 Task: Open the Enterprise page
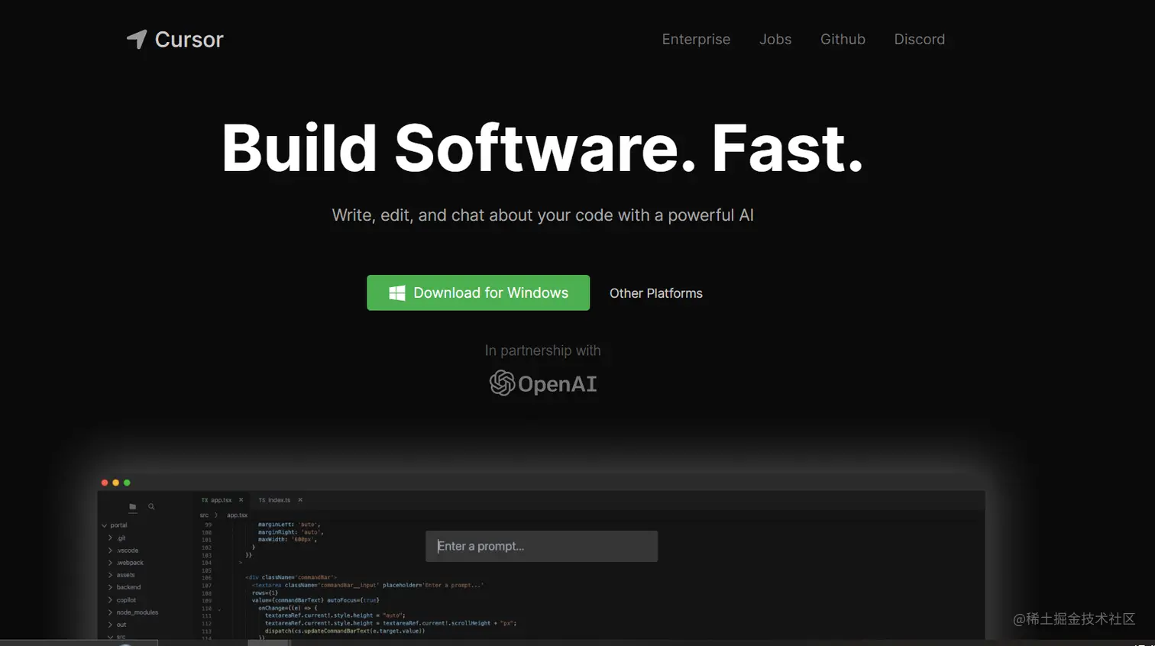(x=696, y=39)
